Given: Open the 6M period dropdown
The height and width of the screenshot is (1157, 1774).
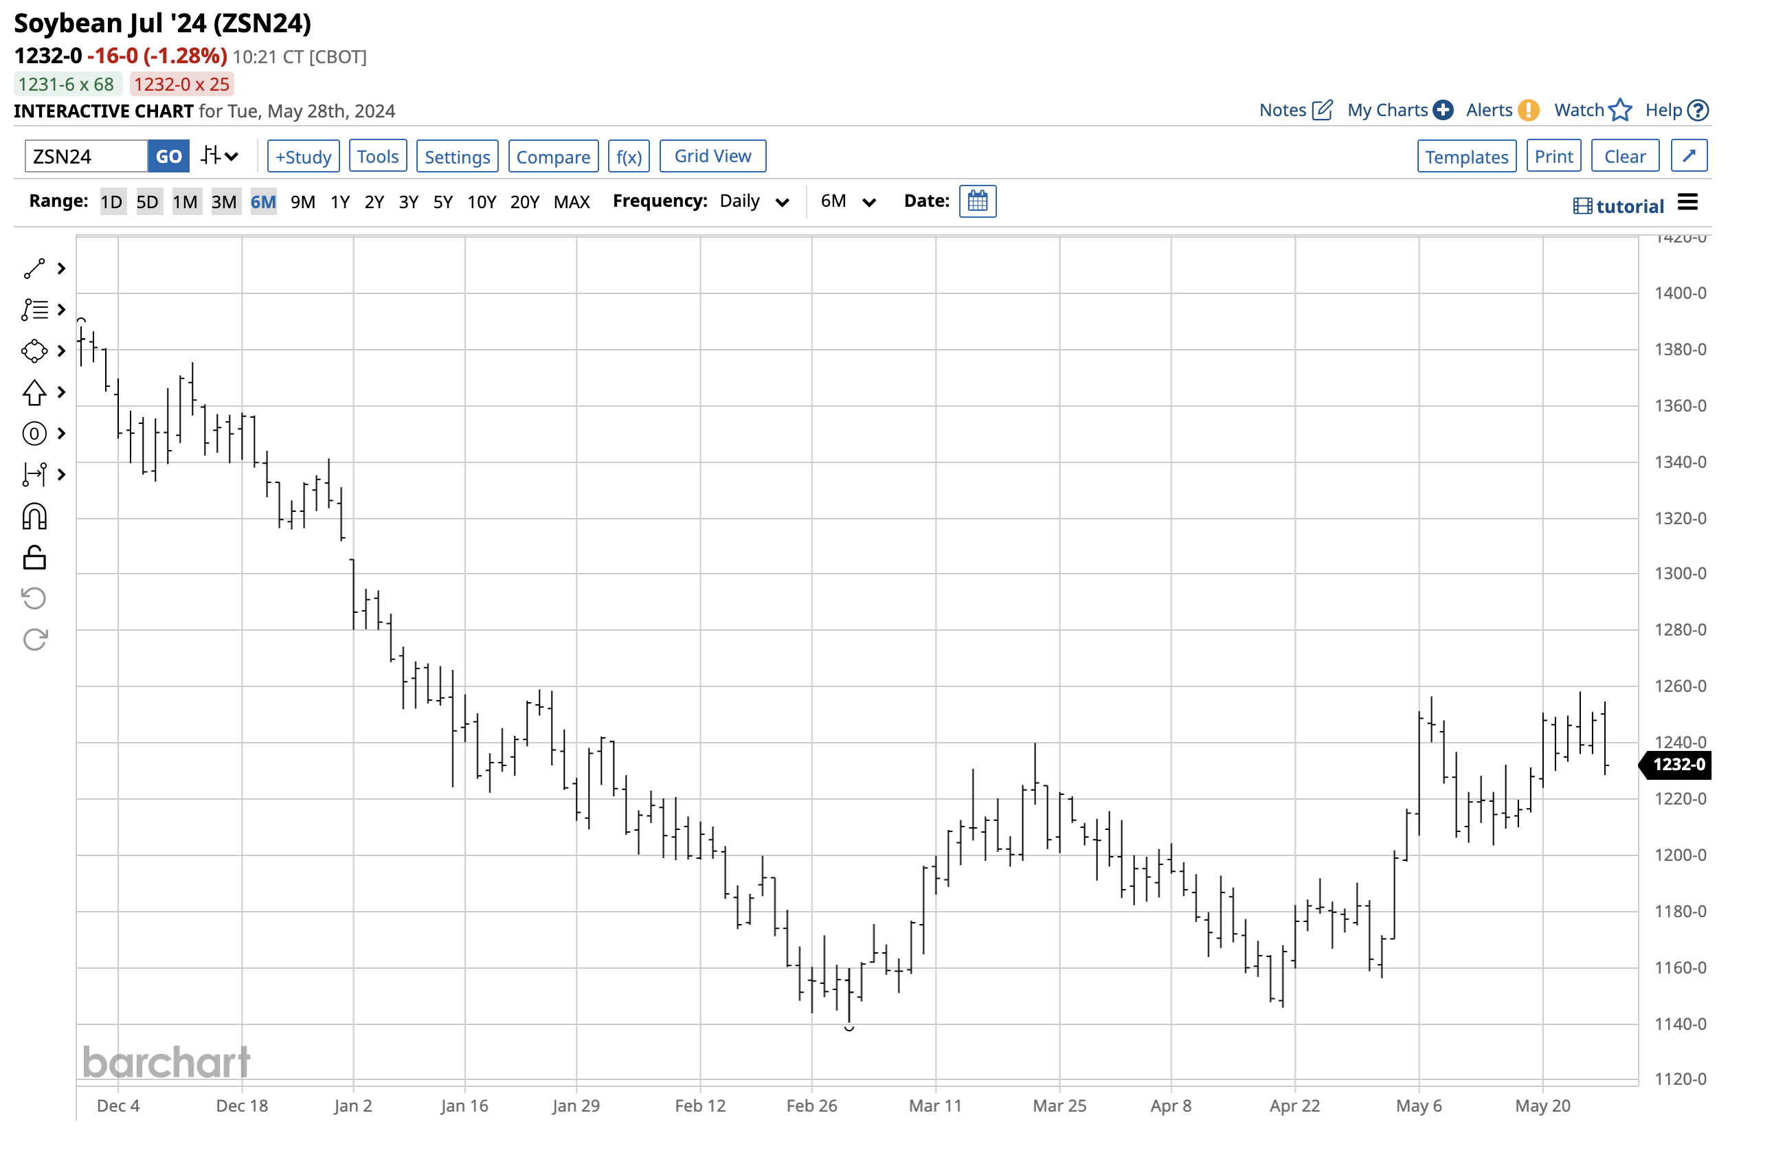Looking at the screenshot, I should click(x=848, y=202).
